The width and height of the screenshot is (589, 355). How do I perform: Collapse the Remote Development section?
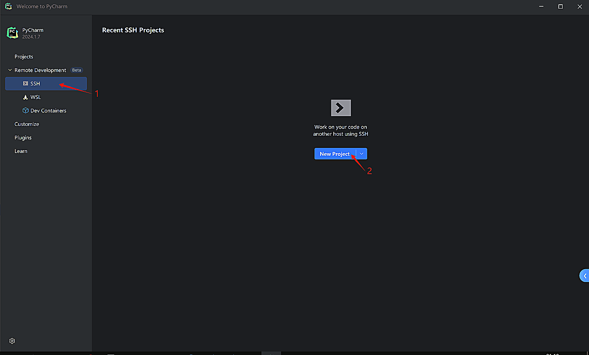[10, 70]
